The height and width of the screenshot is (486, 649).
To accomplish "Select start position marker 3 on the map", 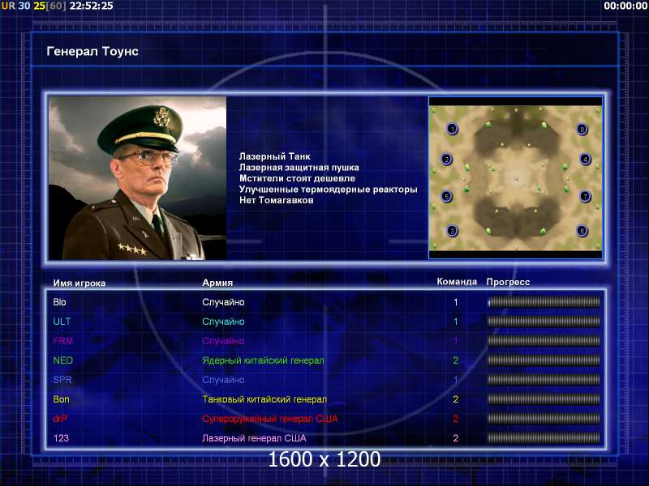I will pyautogui.click(x=452, y=231).
